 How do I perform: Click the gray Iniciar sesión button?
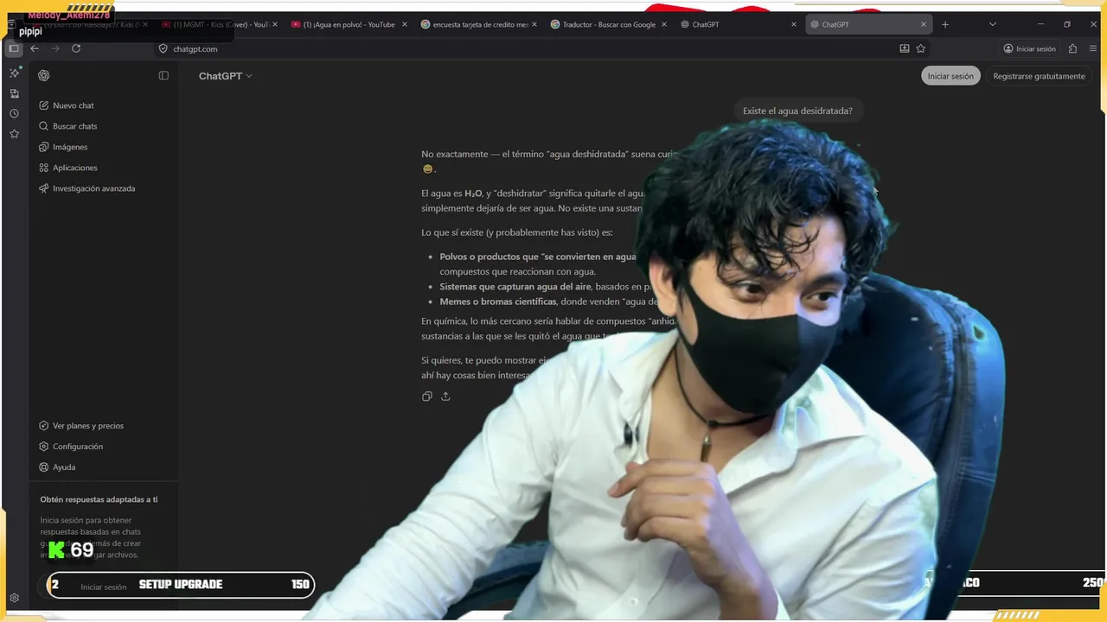(950, 76)
